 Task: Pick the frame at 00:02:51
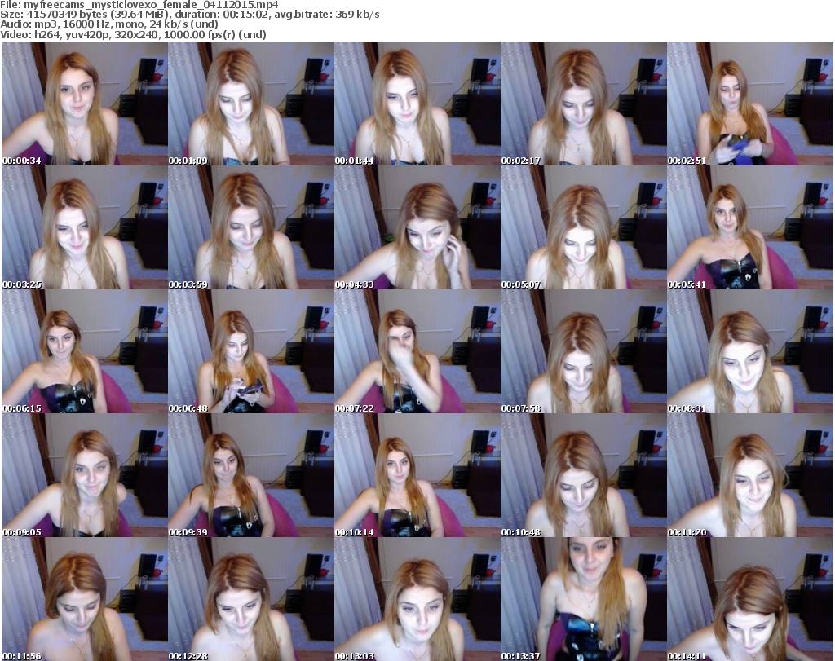point(750,104)
